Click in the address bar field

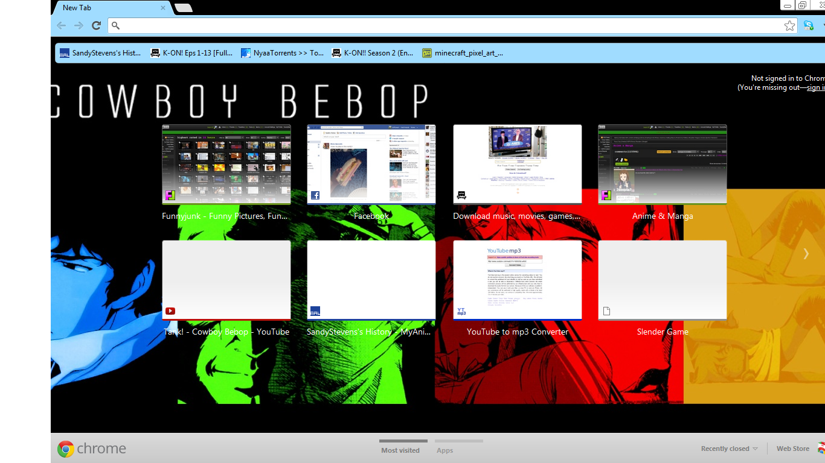[447, 25]
